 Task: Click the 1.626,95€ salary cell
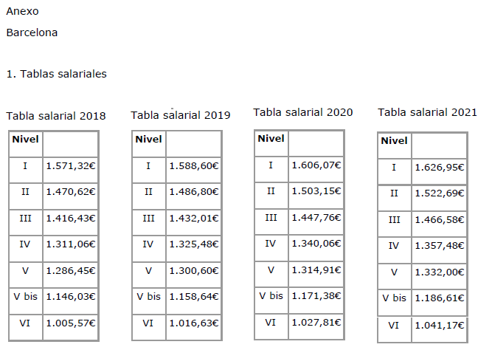(x=440, y=168)
